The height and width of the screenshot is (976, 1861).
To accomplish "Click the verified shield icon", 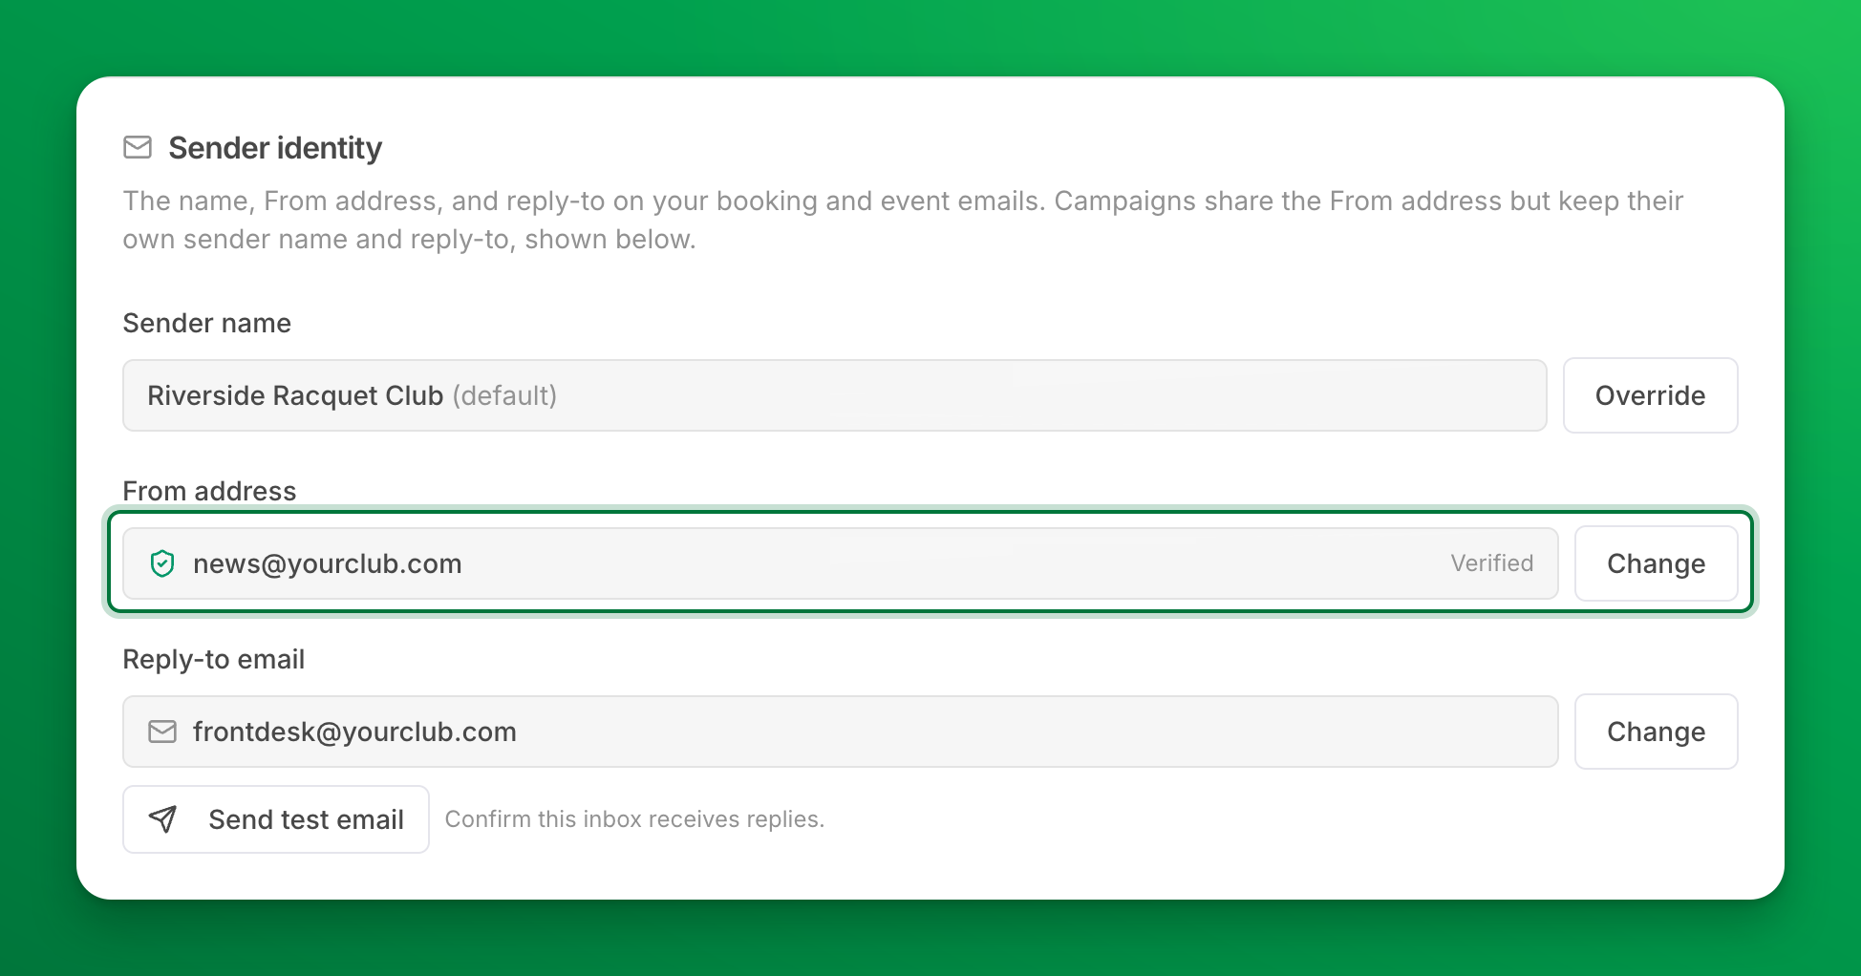I will pyautogui.click(x=162, y=563).
